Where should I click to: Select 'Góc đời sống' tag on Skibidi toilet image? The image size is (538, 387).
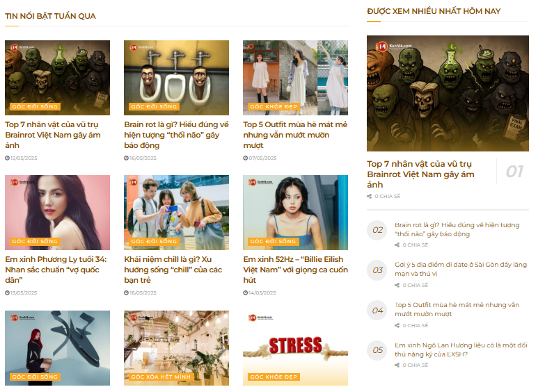154,107
